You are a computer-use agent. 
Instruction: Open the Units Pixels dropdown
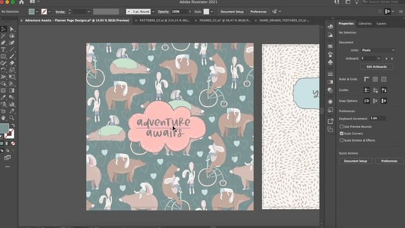click(378, 50)
